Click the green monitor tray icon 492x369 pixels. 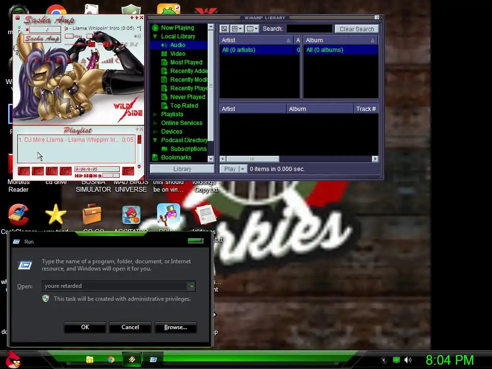396,360
